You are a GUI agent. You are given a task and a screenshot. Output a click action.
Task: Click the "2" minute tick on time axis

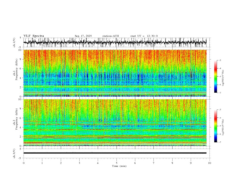point(61,163)
